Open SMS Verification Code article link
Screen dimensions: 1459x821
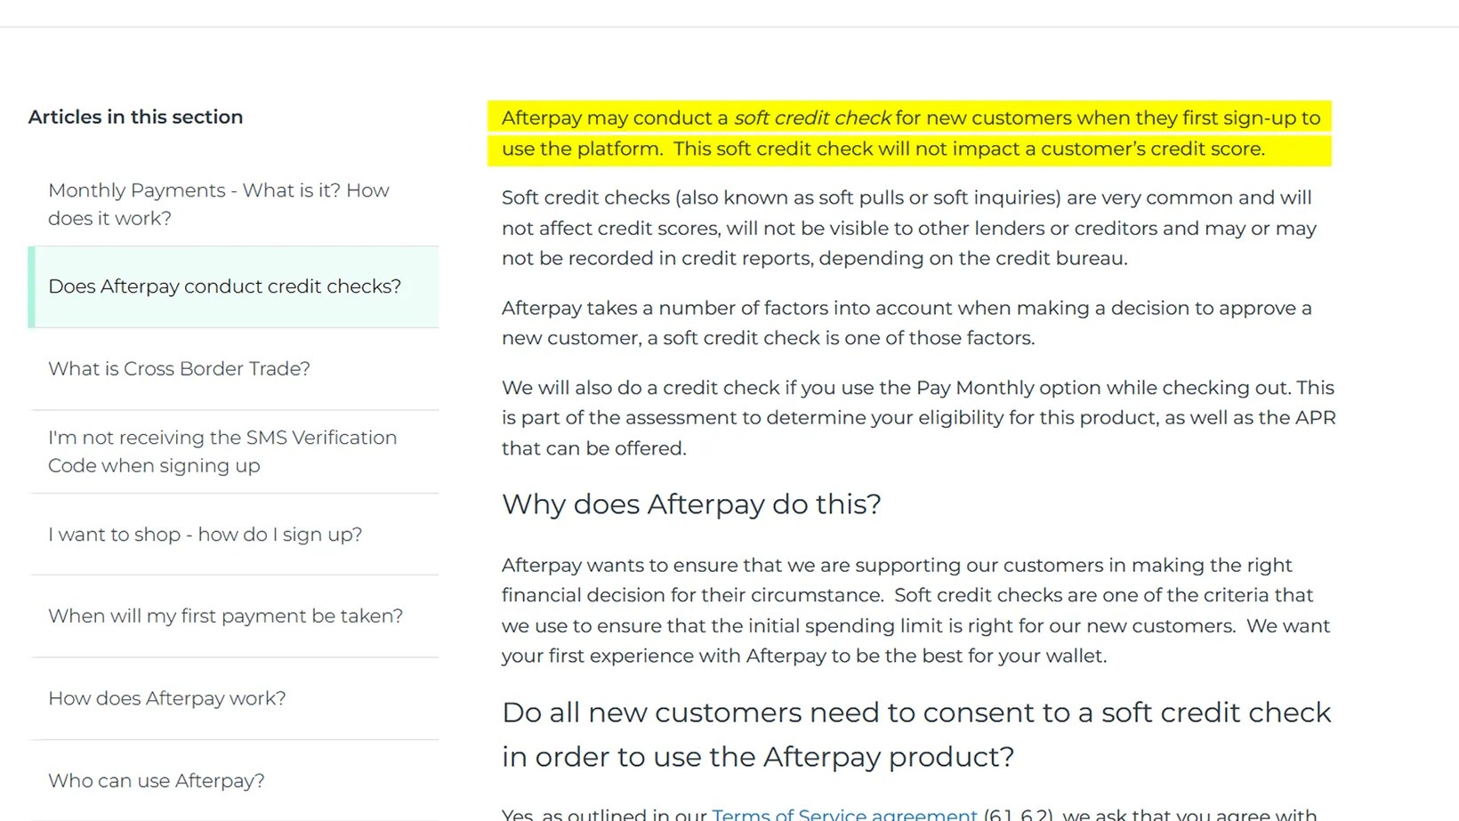(222, 451)
